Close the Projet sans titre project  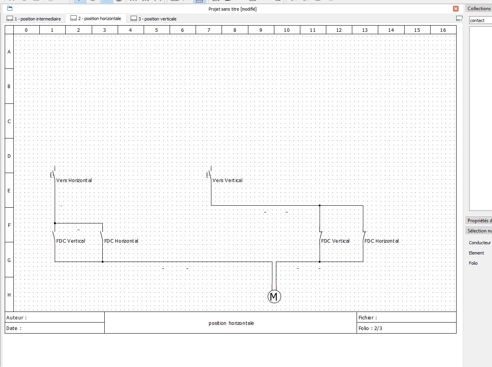click(x=456, y=9)
